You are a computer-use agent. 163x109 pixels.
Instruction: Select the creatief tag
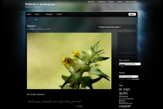(x=125, y=106)
